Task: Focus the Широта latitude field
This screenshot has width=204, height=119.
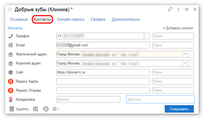Action: 88,100
